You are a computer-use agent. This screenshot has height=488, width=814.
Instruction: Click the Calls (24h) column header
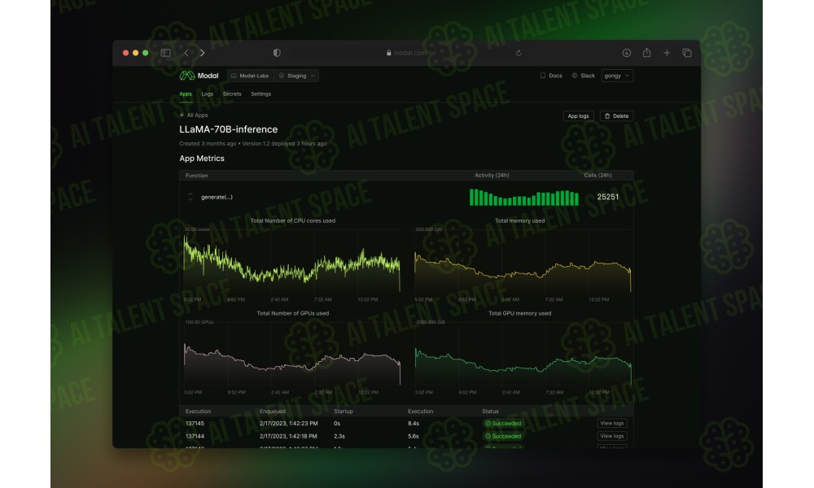coord(597,176)
